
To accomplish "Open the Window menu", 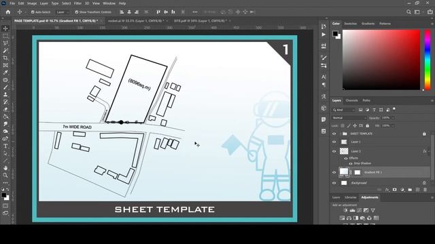I will [109, 3].
